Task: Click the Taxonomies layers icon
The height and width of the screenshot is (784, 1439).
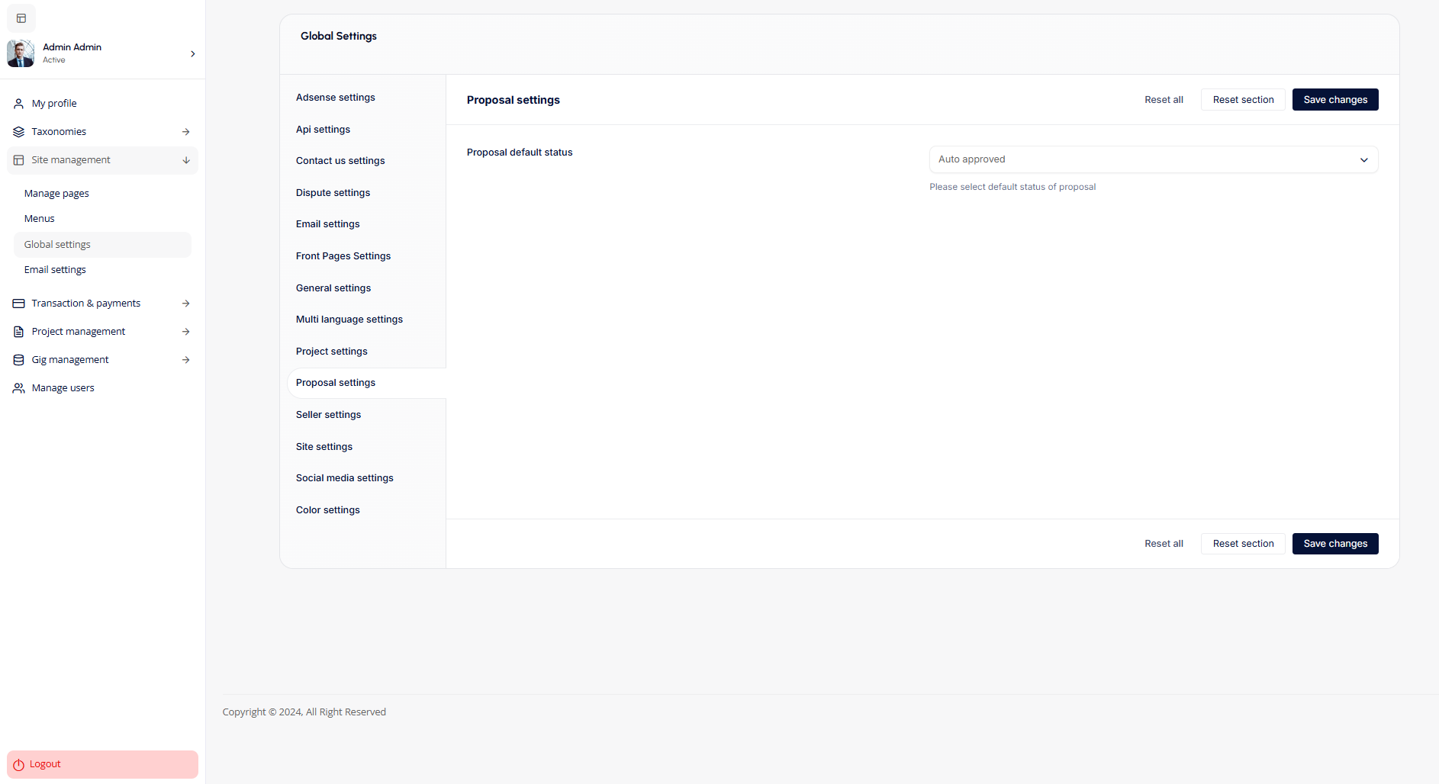Action: 19,132
